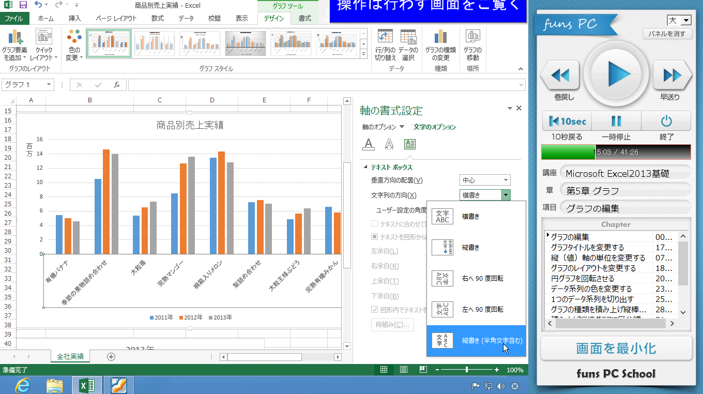
Task: Switch to ページレイアウト view in the status bar
Action: (404, 370)
